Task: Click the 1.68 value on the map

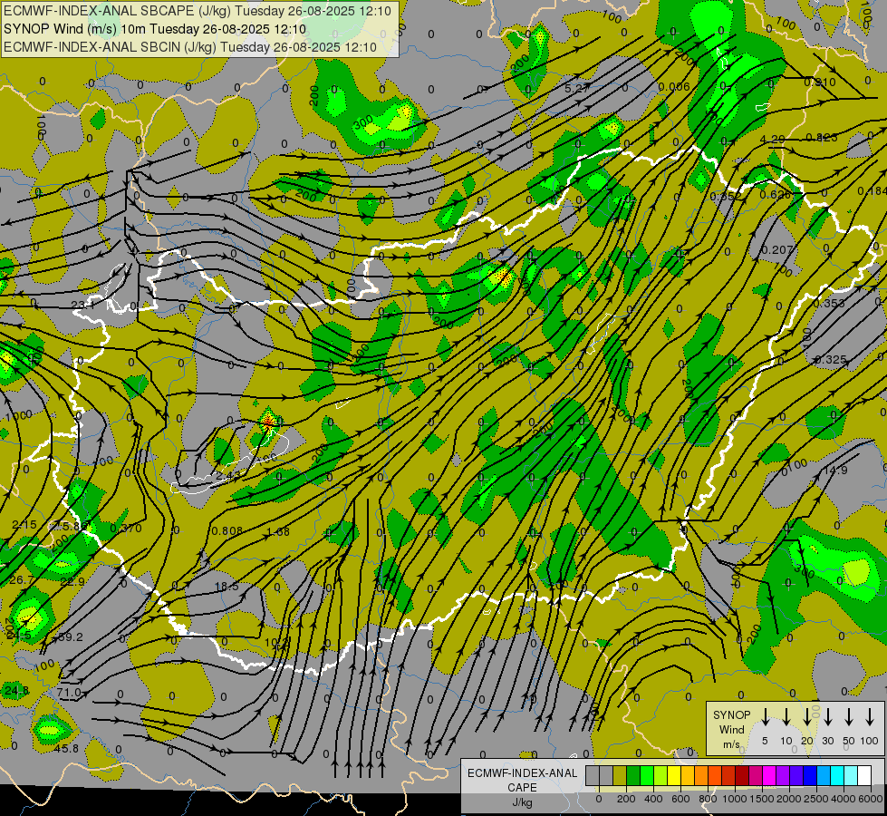Action: (x=278, y=531)
